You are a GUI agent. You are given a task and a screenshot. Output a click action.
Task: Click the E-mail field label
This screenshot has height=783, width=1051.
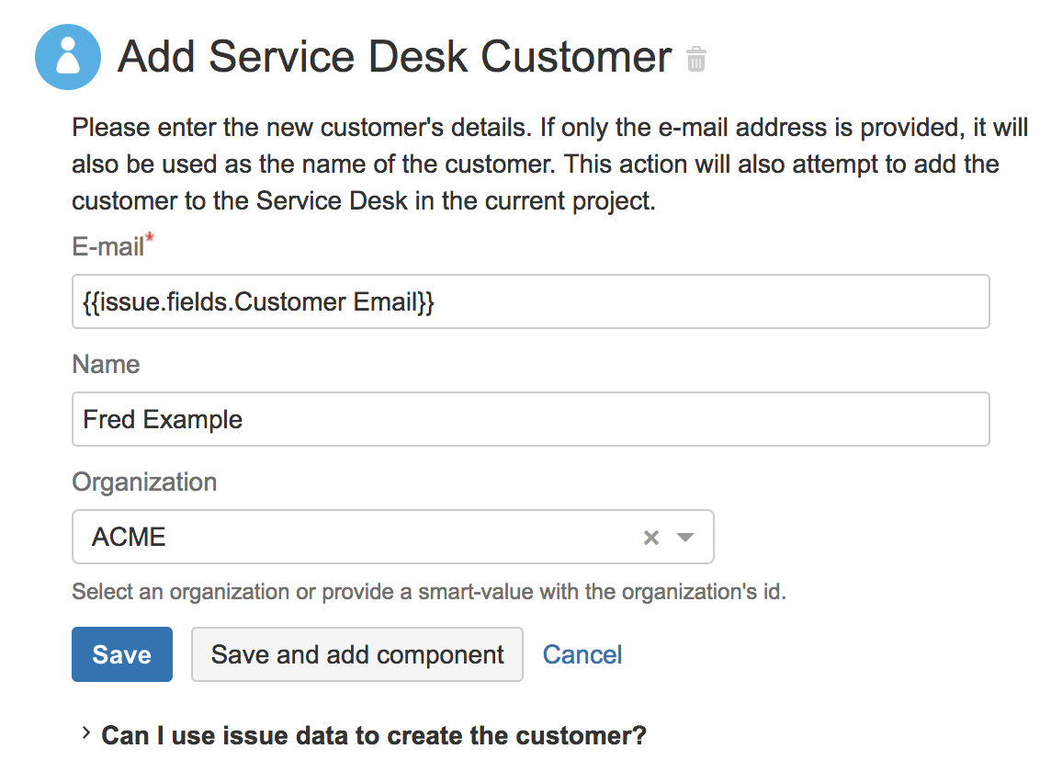[x=107, y=246]
